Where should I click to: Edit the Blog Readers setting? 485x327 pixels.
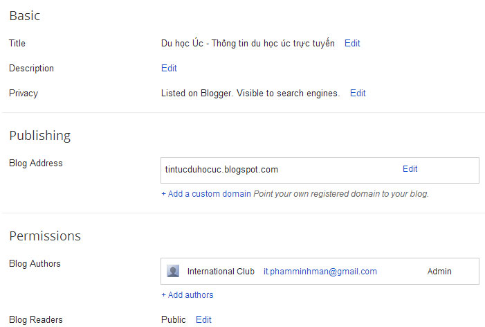[x=203, y=319]
